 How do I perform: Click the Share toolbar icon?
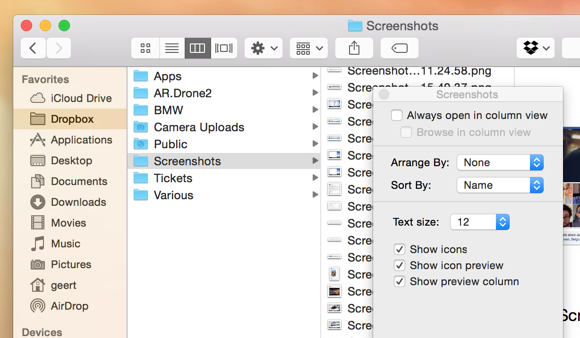pos(354,48)
